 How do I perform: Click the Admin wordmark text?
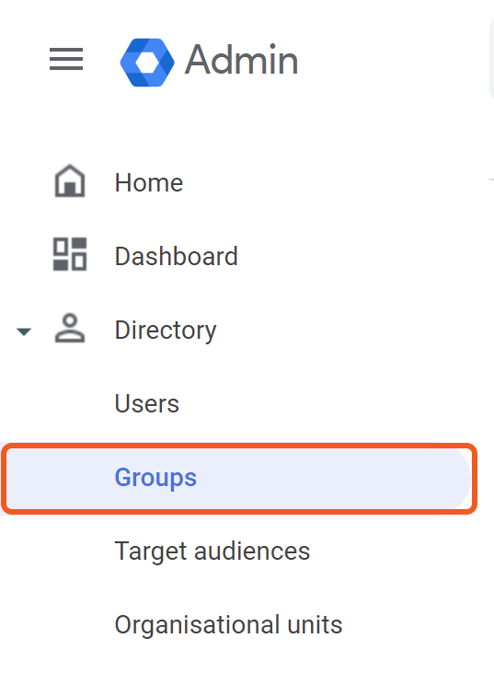[x=241, y=60]
